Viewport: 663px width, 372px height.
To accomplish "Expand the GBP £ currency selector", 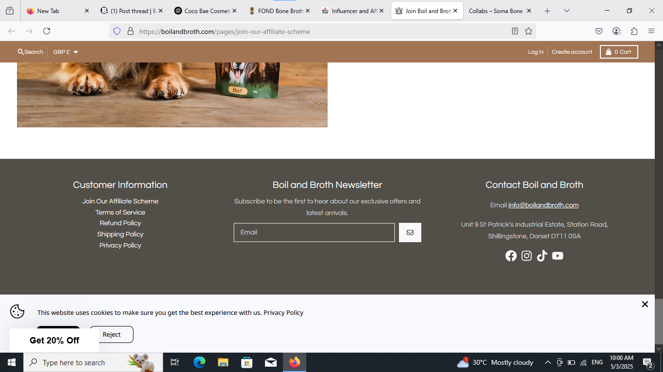I will pyautogui.click(x=66, y=52).
